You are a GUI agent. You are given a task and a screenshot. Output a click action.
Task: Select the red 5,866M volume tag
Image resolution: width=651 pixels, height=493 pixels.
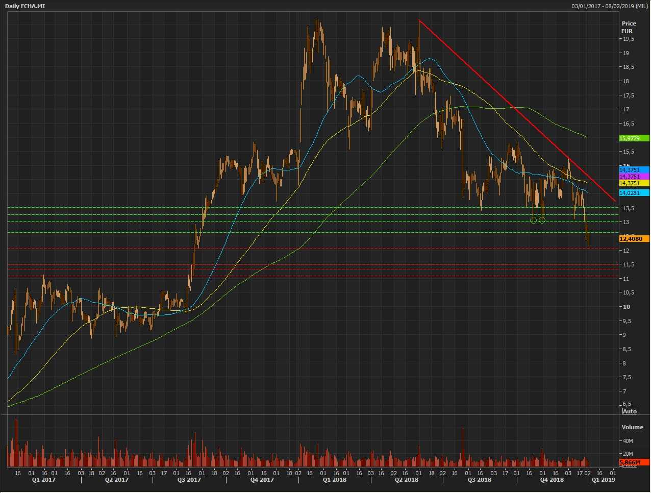pos(634,462)
